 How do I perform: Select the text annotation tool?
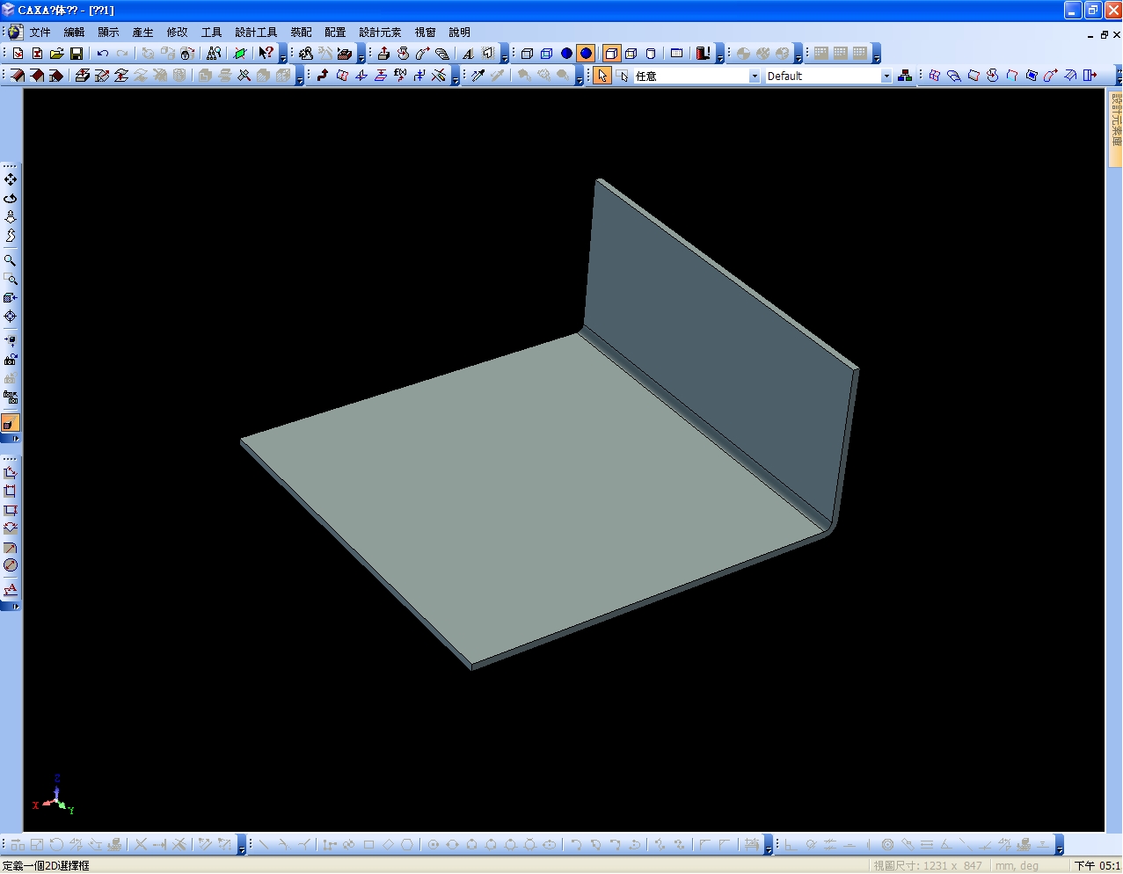click(x=11, y=589)
